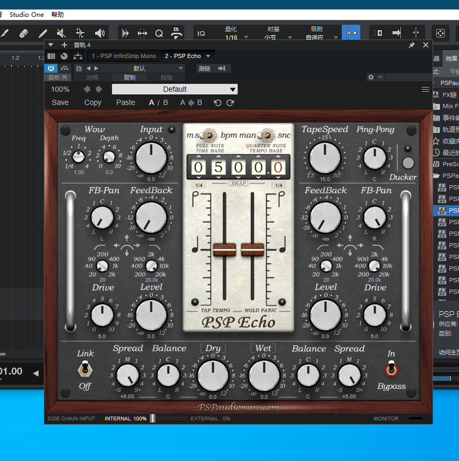Collapse the PSPa folder in the browser
The image size is (459, 461).
436,176
